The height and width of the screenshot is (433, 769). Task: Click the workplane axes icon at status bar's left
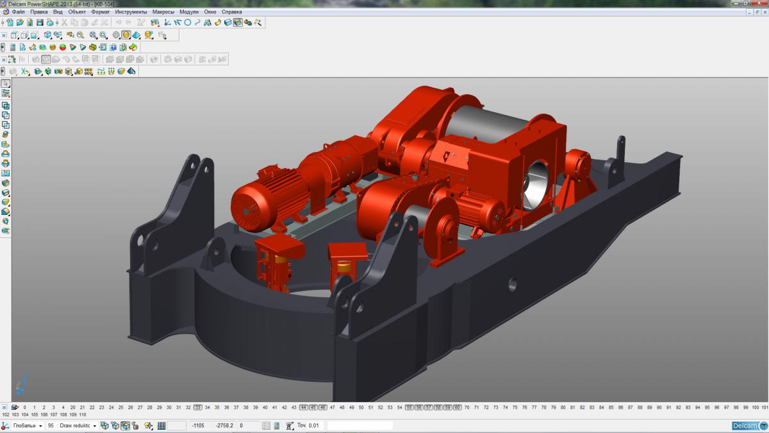click(x=4, y=425)
